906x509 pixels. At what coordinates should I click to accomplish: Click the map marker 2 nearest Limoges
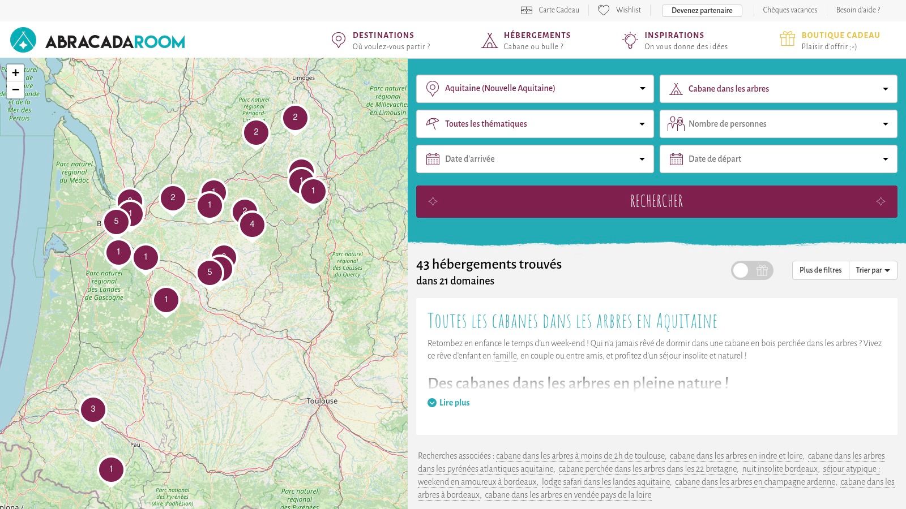pyautogui.click(x=295, y=118)
